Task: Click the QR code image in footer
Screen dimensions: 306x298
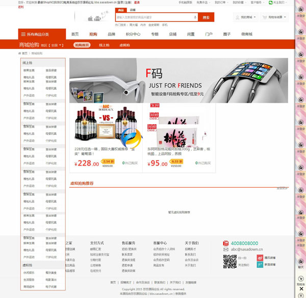Action: (230, 261)
